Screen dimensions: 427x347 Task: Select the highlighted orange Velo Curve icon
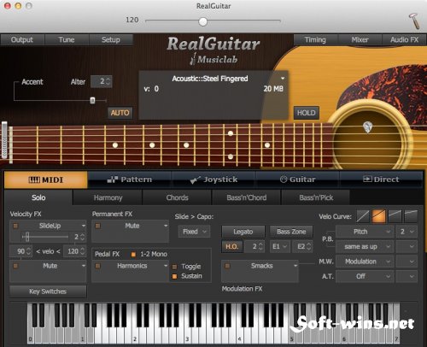click(379, 216)
